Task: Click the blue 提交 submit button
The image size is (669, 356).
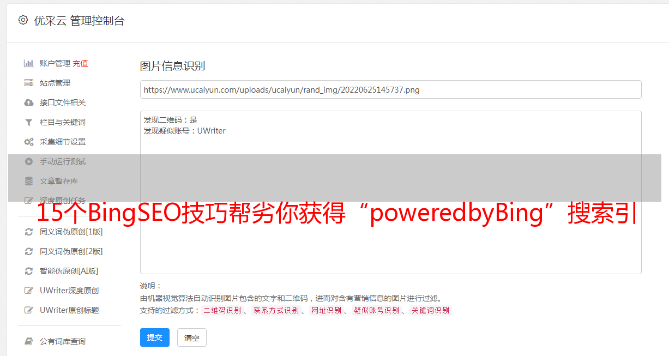Action: 155,337
